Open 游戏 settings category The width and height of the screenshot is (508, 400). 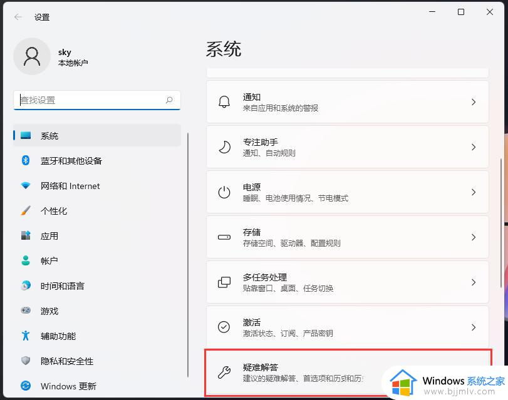pos(97,310)
